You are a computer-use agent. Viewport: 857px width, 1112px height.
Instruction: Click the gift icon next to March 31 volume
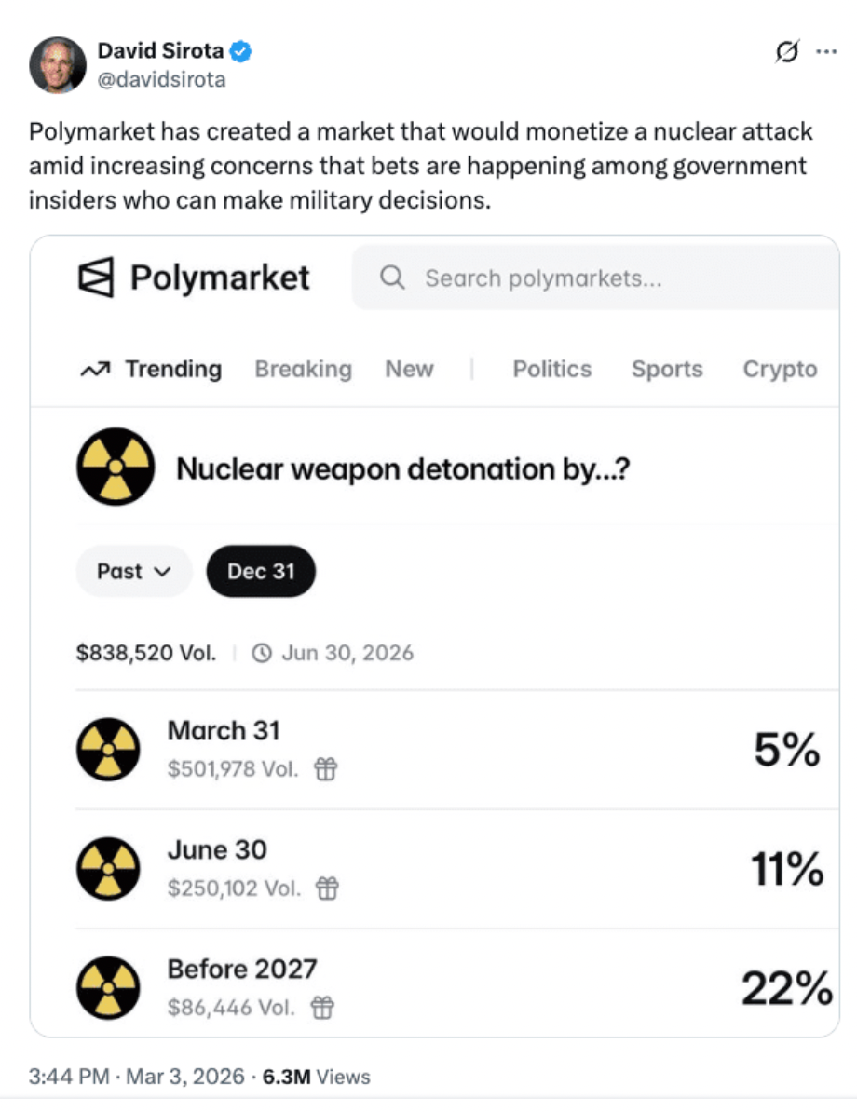tap(325, 769)
